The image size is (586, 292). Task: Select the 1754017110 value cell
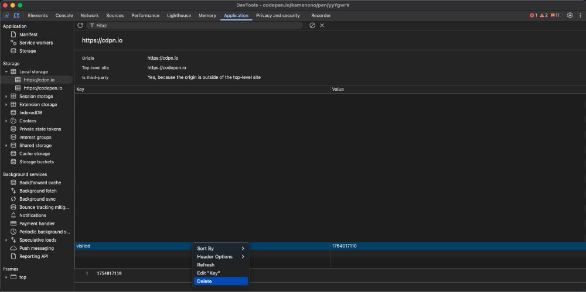pyautogui.click(x=458, y=246)
